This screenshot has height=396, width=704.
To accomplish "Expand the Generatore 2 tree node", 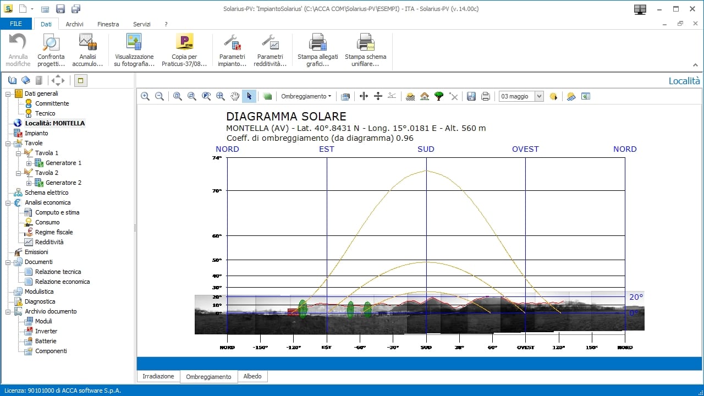I will (29, 183).
